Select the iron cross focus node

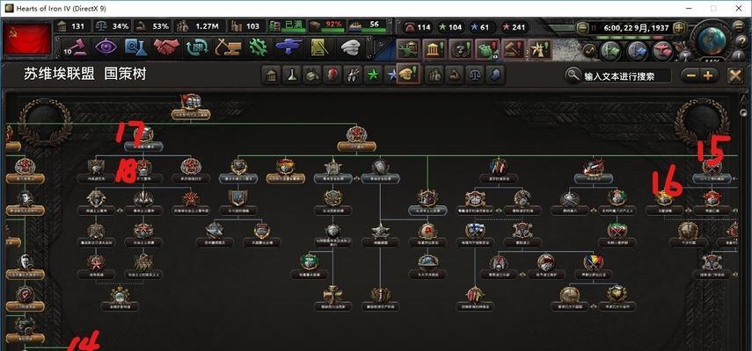332,297
